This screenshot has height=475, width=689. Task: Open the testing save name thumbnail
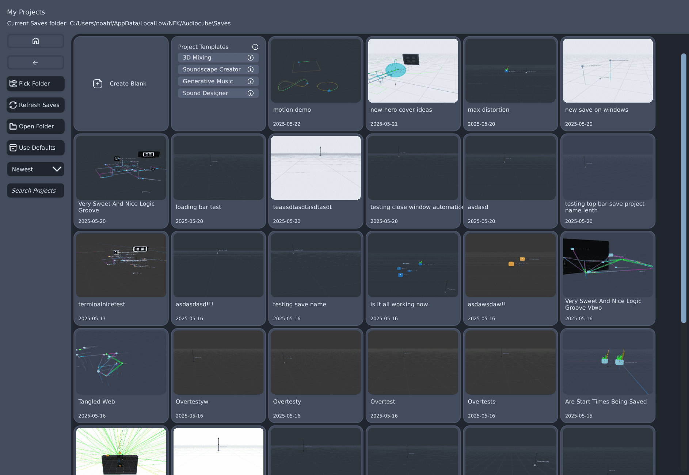[x=316, y=265]
